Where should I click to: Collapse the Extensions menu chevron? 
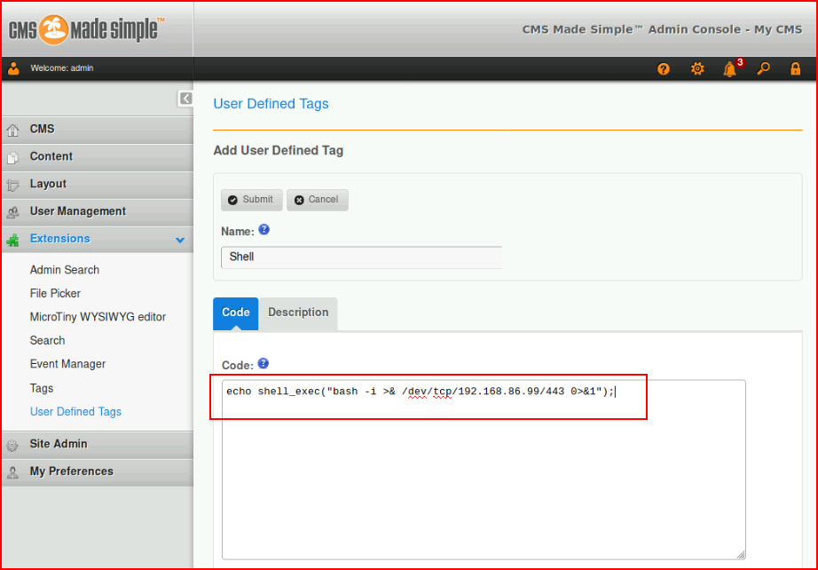[180, 240]
